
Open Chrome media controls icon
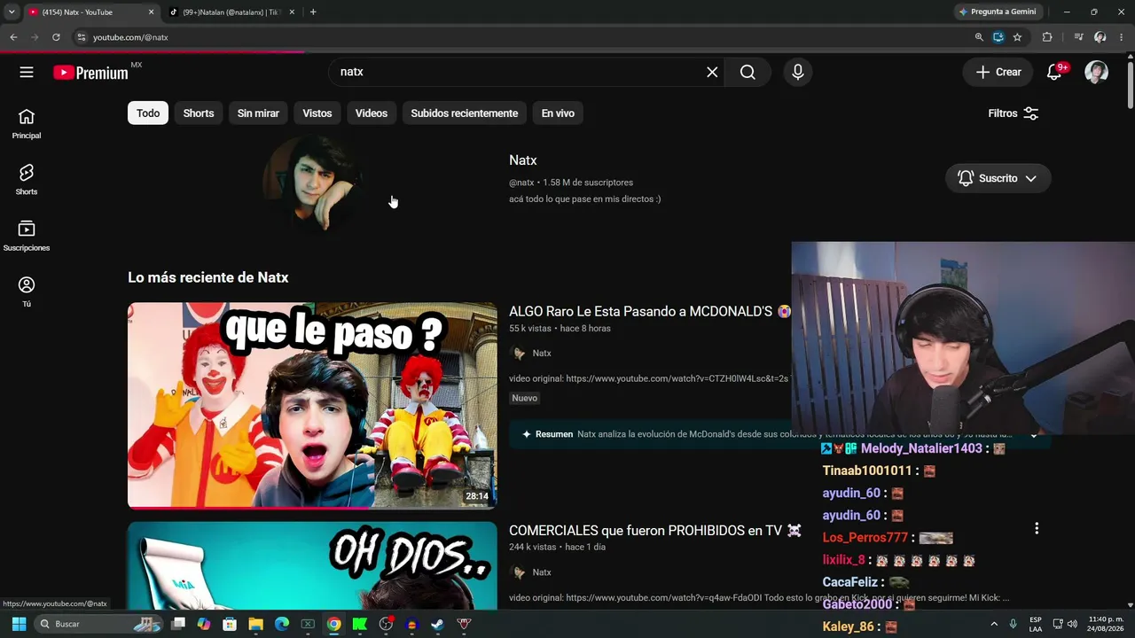pyautogui.click(x=1078, y=37)
